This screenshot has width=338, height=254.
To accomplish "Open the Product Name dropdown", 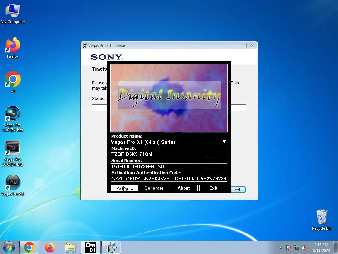I will (169, 142).
